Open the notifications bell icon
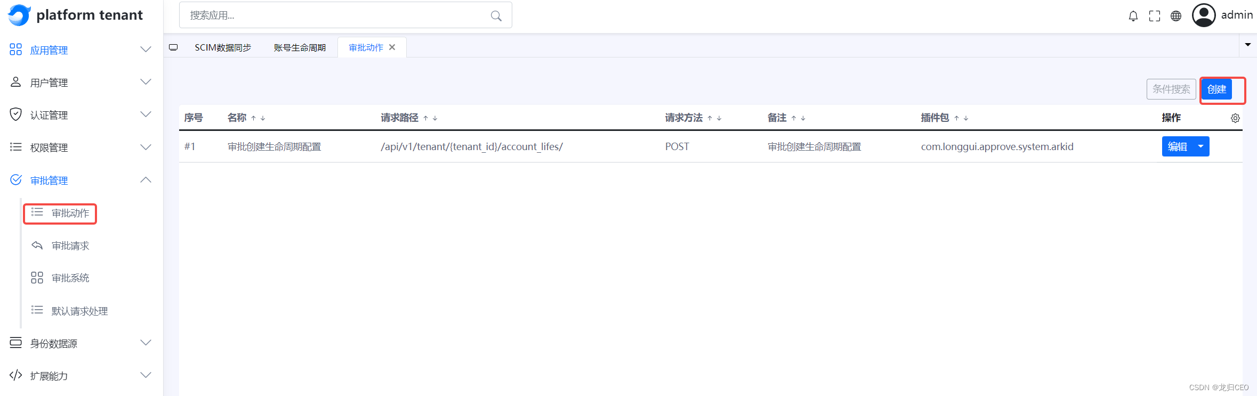 [x=1133, y=16]
